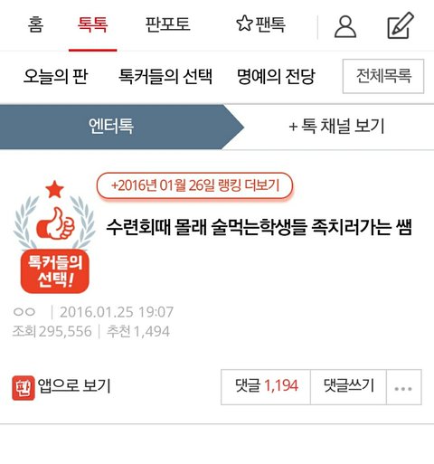This screenshot has width=434, height=464.
Task: Select the 엔터톡 channel banner
Action: point(120,127)
